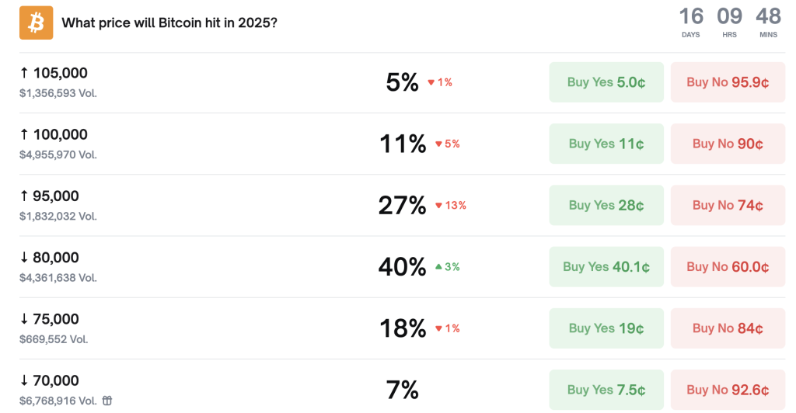Viewport: 796px width, 413px height.
Task: Click the Bitcoin logo icon
Action: 36,23
